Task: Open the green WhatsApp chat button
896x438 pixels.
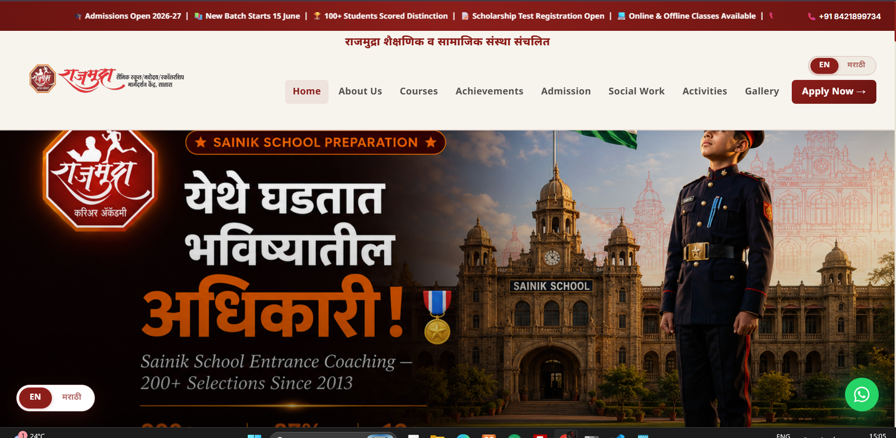Action: (861, 395)
